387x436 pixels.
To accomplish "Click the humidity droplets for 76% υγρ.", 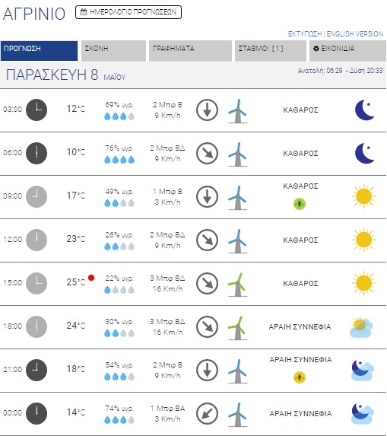I will (x=119, y=160).
